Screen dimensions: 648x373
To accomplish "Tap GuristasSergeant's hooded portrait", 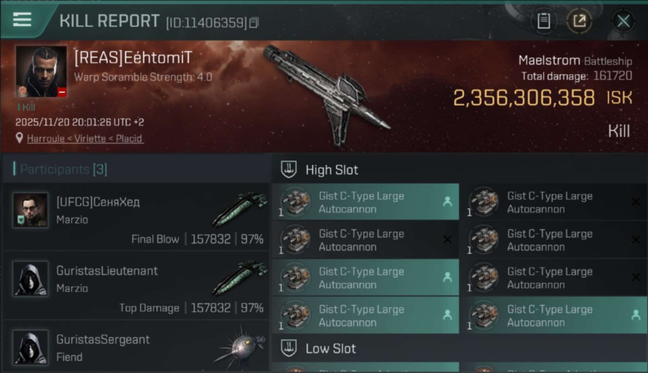I will click(30, 347).
